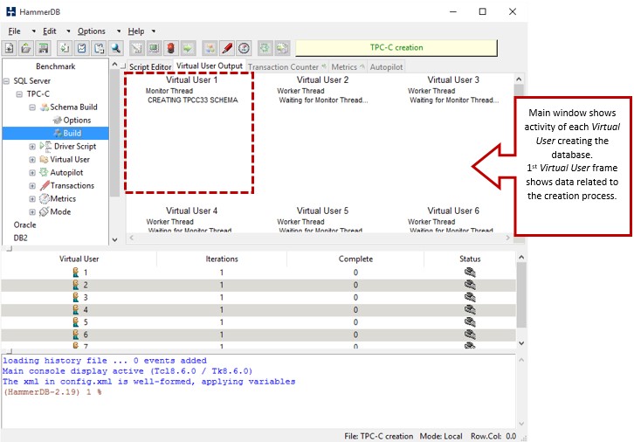This screenshot has width=634, height=442.
Task: Click the Search magnifier toolbar icon
Action: [116, 48]
